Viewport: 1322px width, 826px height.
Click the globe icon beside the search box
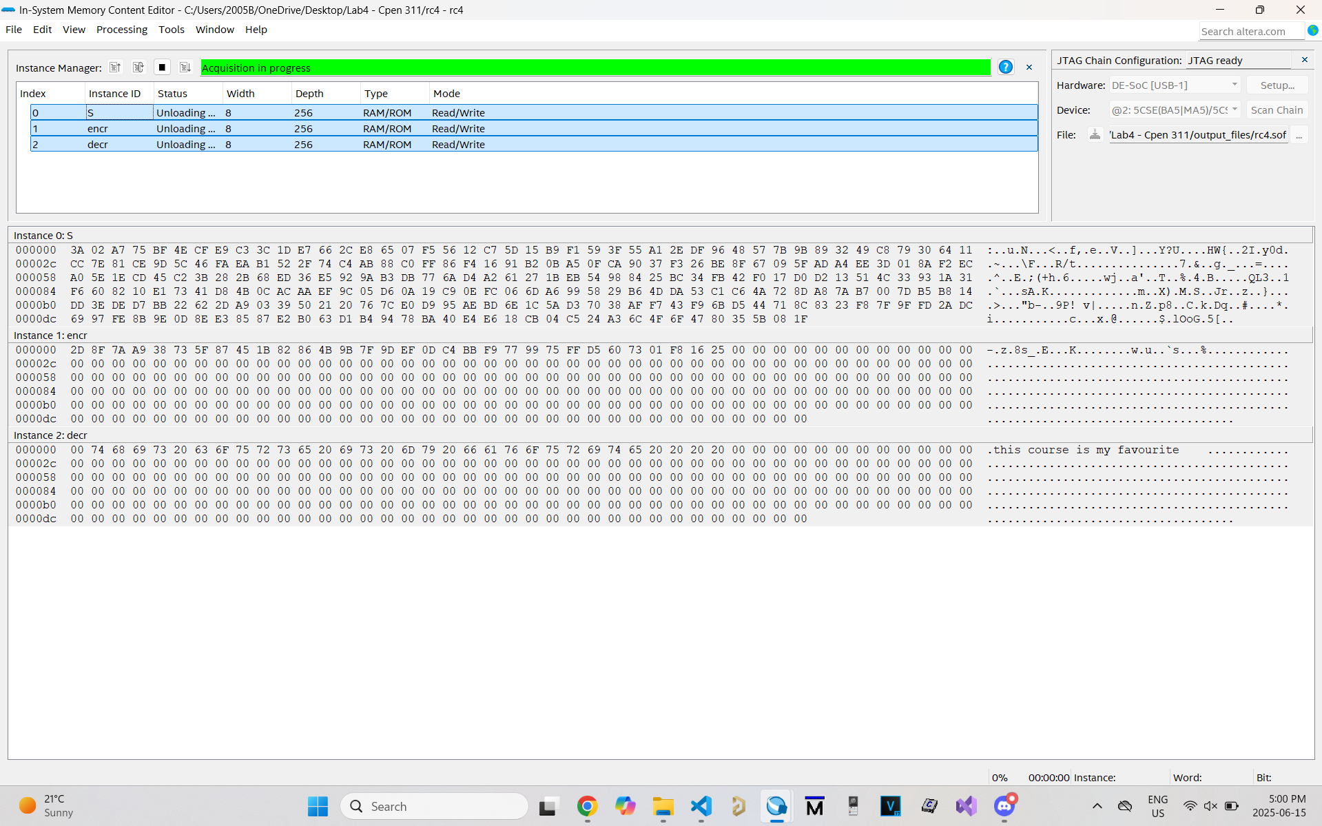[1313, 30]
